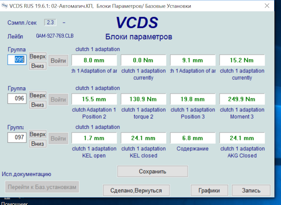Viewport: 281px width, 205px height.
Task: Click the 'clutch 1 adaptation AKG Closed' label
Action: (242, 152)
